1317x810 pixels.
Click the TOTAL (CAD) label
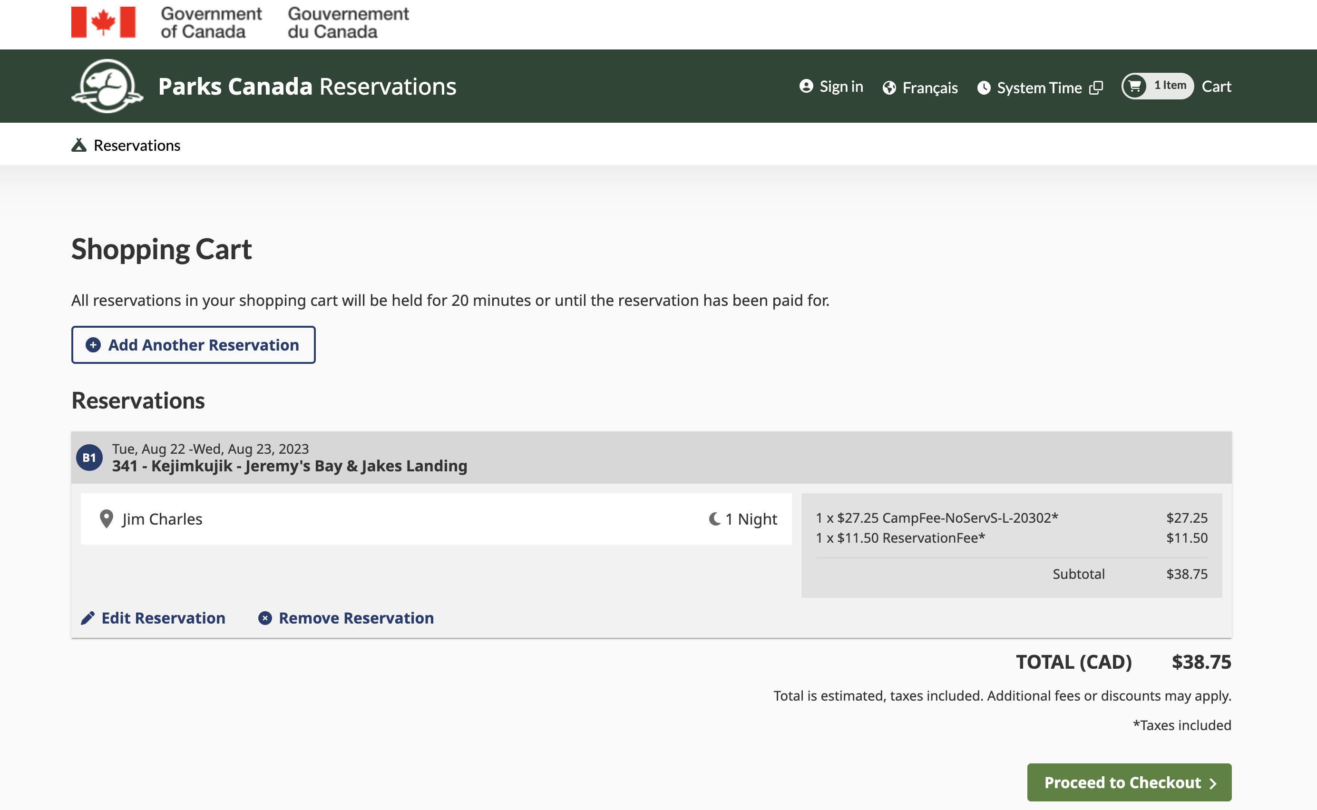click(x=1074, y=662)
